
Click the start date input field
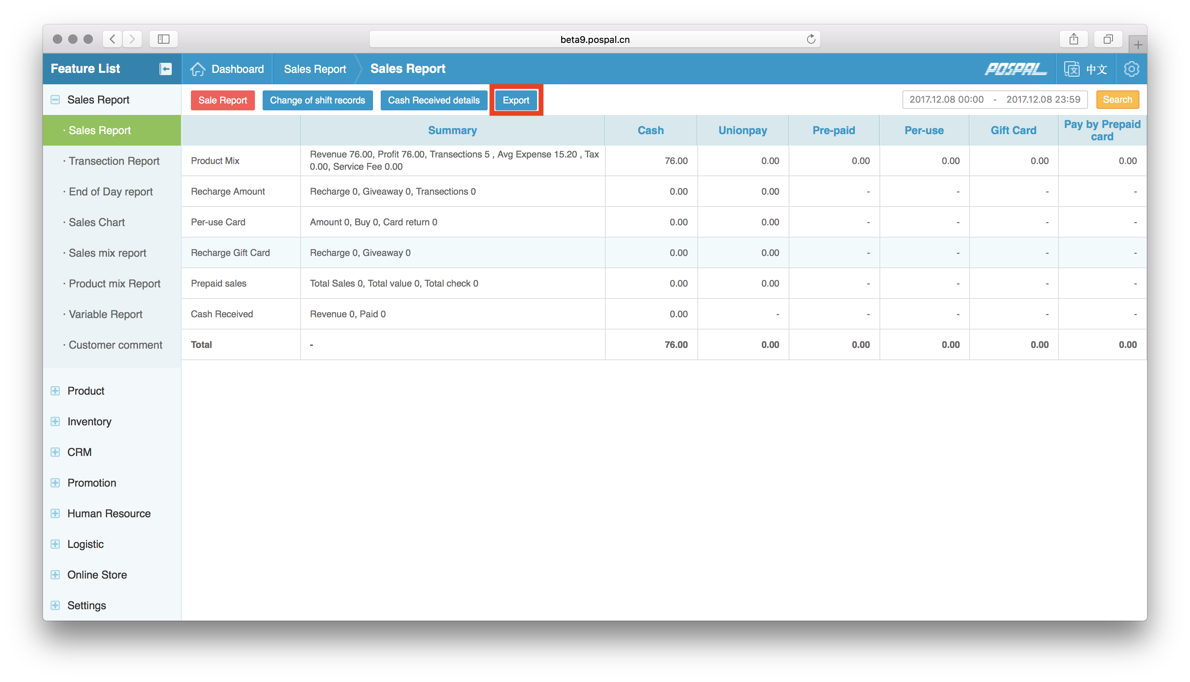[x=946, y=100]
